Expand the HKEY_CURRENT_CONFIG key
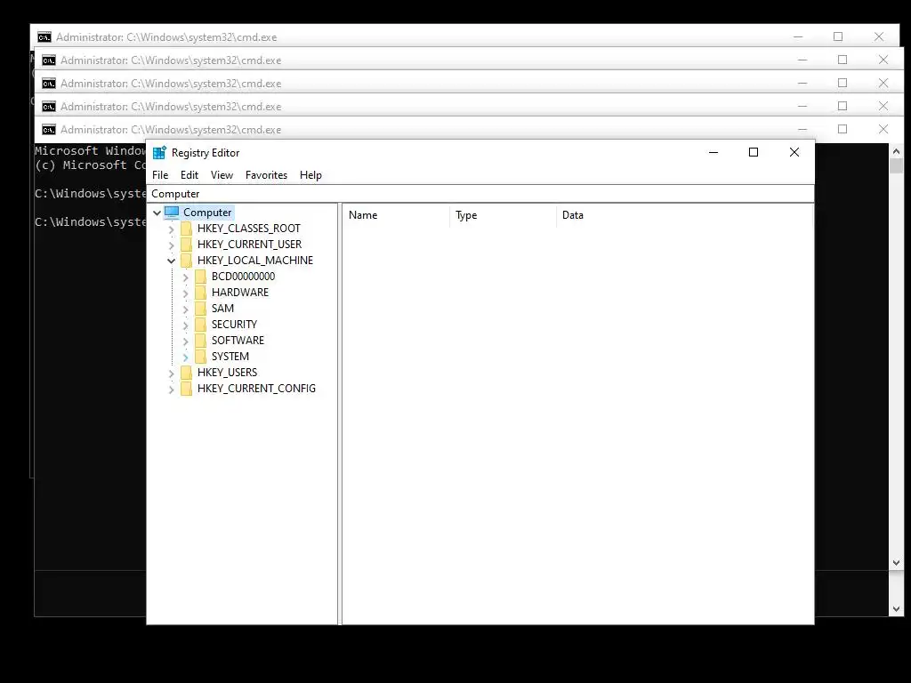The height and width of the screenshot is (683, 911). (x=172, y=389)
